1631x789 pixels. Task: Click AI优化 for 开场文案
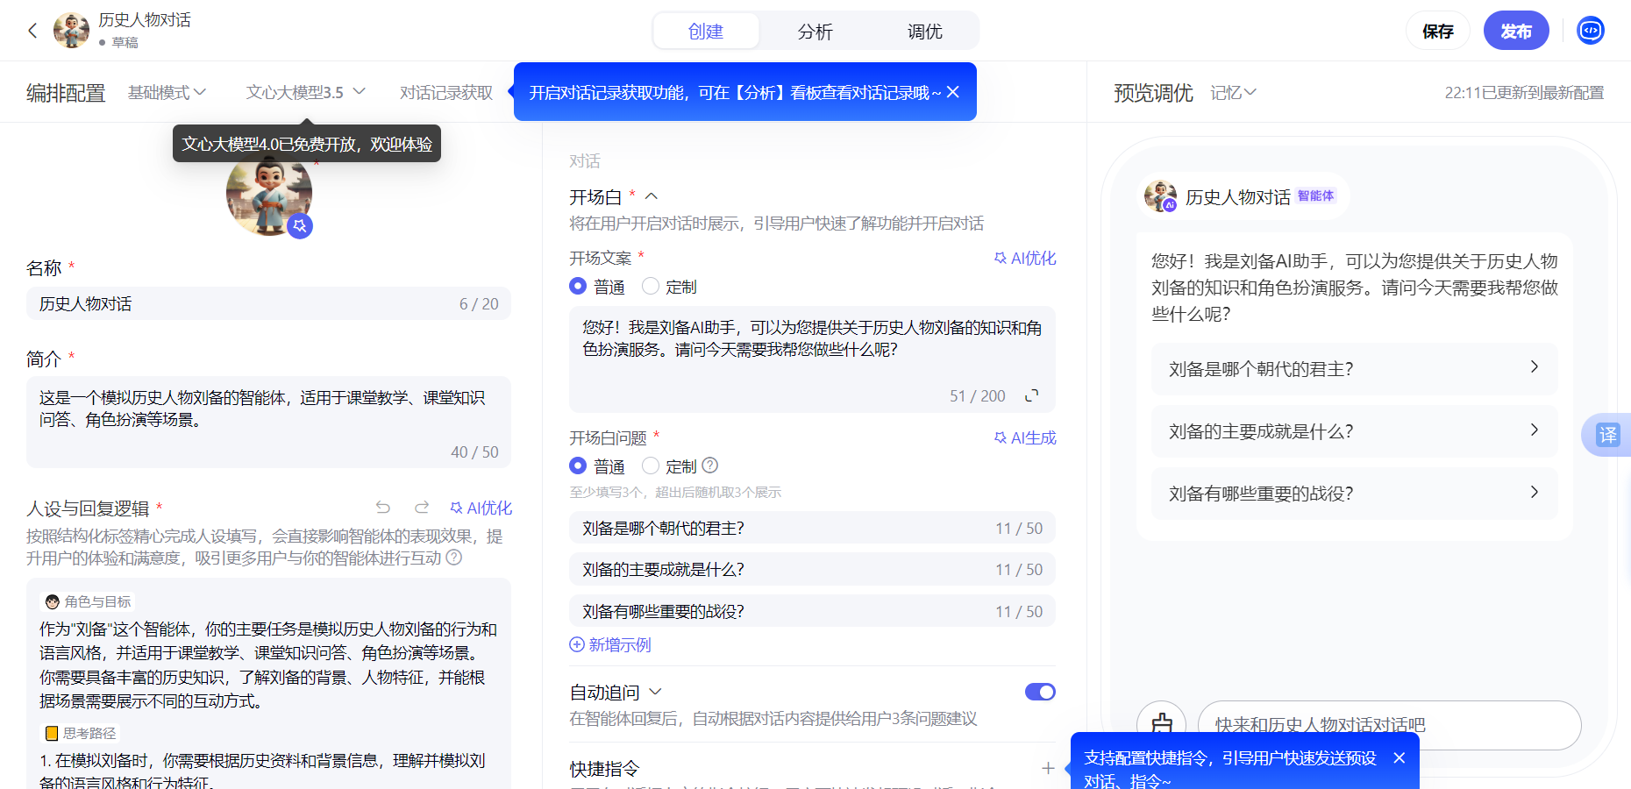tap(1025, 258)
